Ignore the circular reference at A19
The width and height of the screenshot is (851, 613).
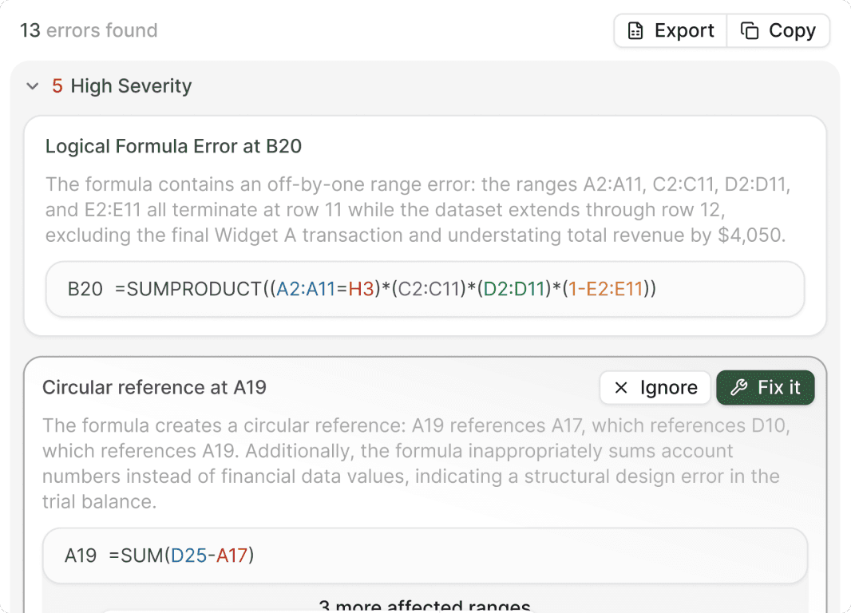point(655,387)
